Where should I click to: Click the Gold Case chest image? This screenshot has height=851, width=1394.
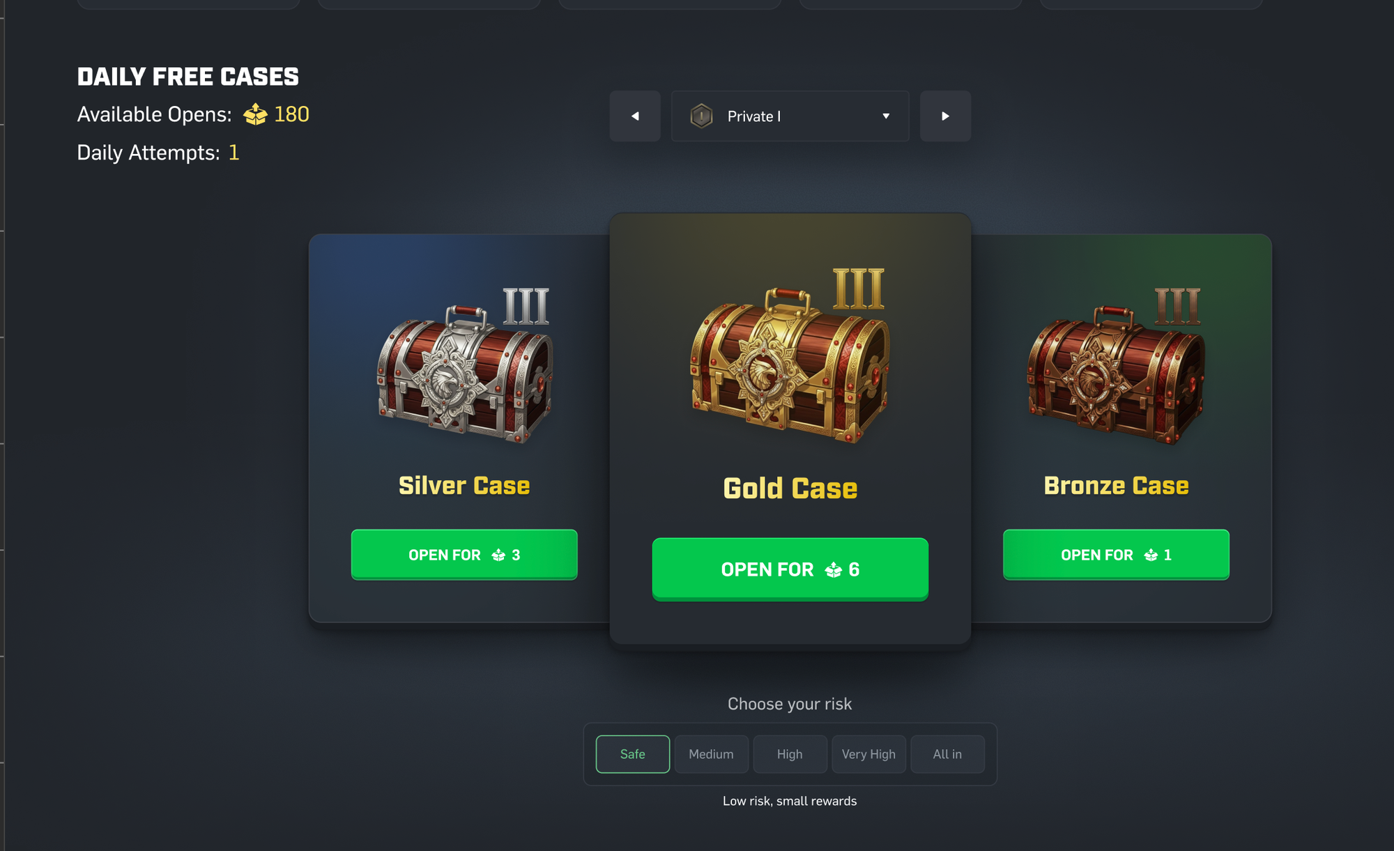(x=790, y=355)
